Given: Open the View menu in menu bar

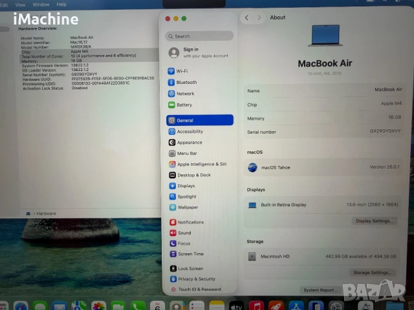Looking at the screenshot, I should 20,5.
